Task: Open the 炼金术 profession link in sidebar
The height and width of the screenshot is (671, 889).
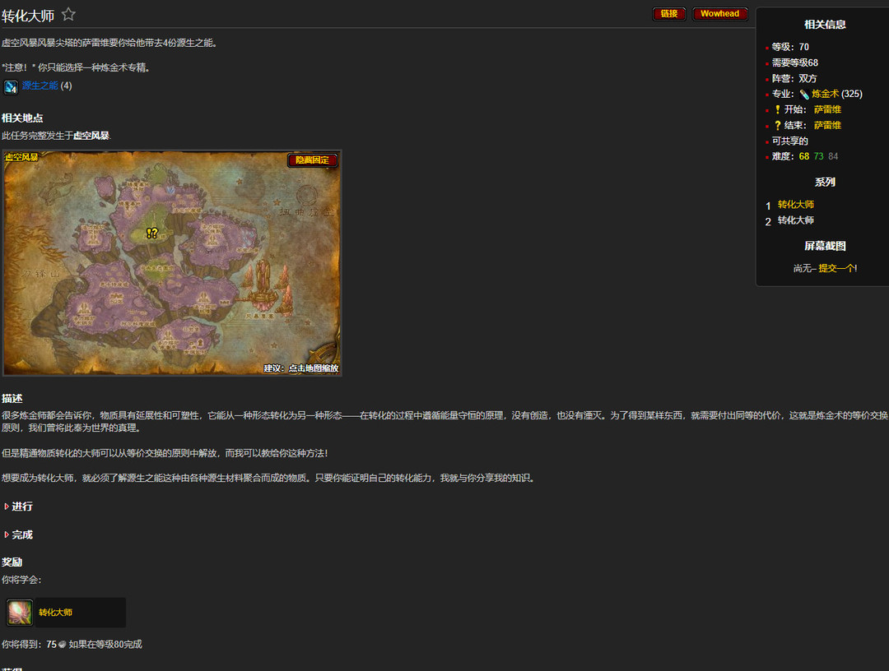Action: tap(824, 93)
